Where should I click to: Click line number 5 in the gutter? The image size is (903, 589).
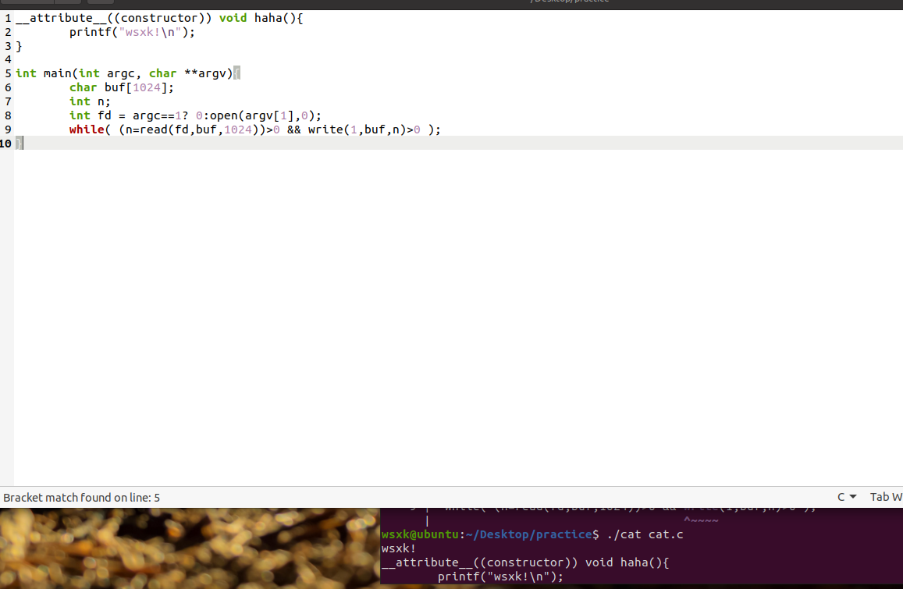pos(8,73)
